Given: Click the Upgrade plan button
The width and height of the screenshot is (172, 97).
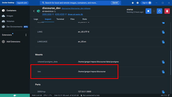Looking at the screenshot, I should point(22,3).
